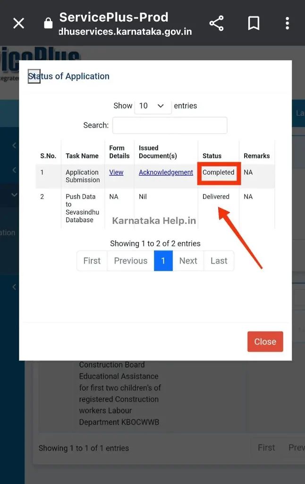The height and width of the screenshot is (484, 305).
Task: Close the Status of Application dialog
Action: [x=265, y=341]
